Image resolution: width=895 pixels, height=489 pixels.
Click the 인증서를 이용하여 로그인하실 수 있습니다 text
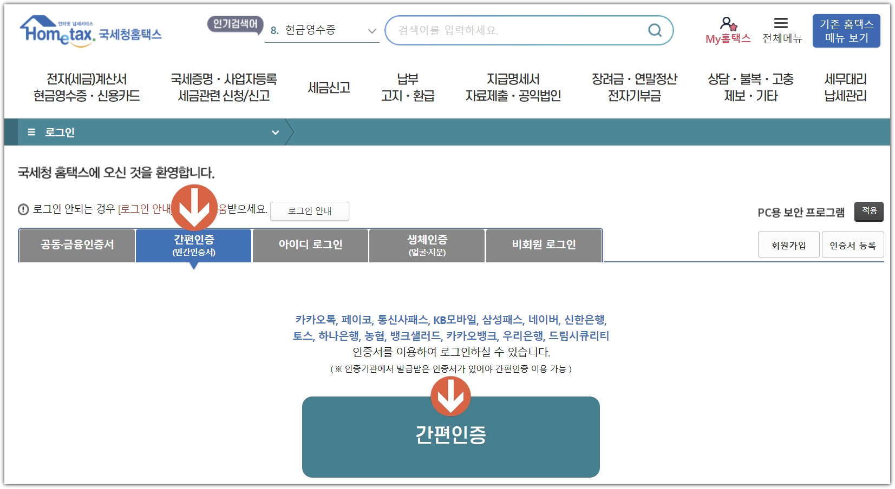[451, 352]
